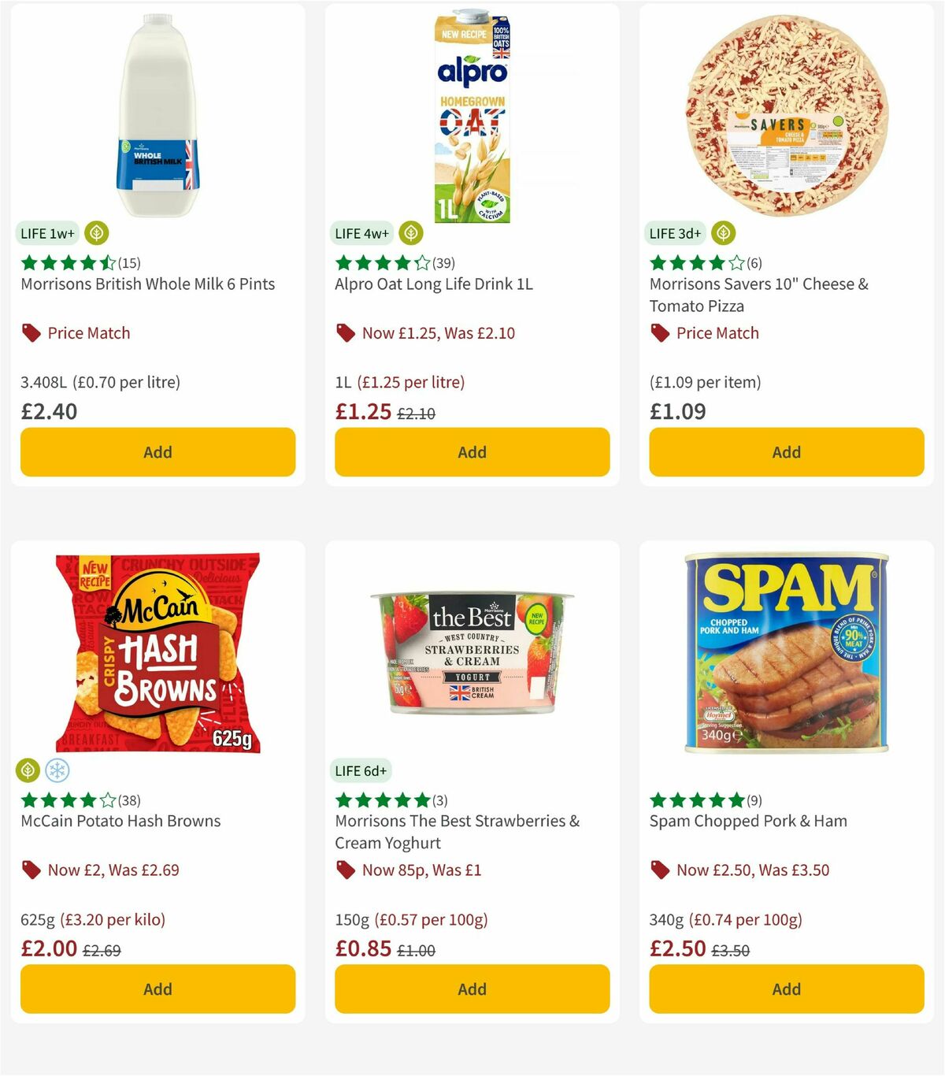Click the price tag icon beside Alpro's Now £1.25
945x1076 pixels.
[344, 332]
